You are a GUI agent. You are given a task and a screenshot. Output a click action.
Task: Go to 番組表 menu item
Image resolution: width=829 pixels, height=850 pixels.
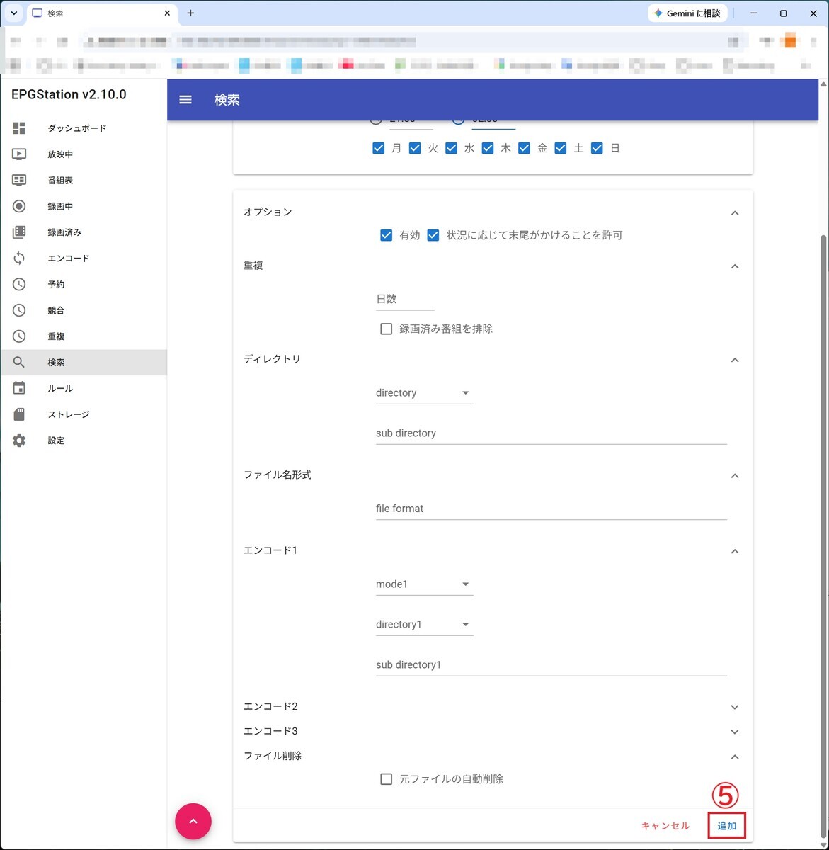click(x=84, y=181)
